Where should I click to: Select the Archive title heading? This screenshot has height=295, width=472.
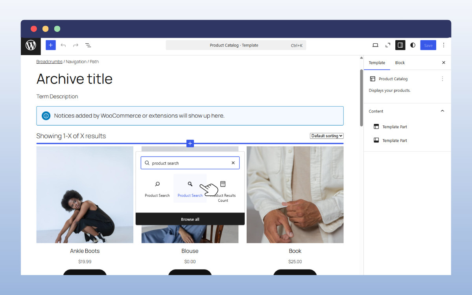tap(74, 79)
